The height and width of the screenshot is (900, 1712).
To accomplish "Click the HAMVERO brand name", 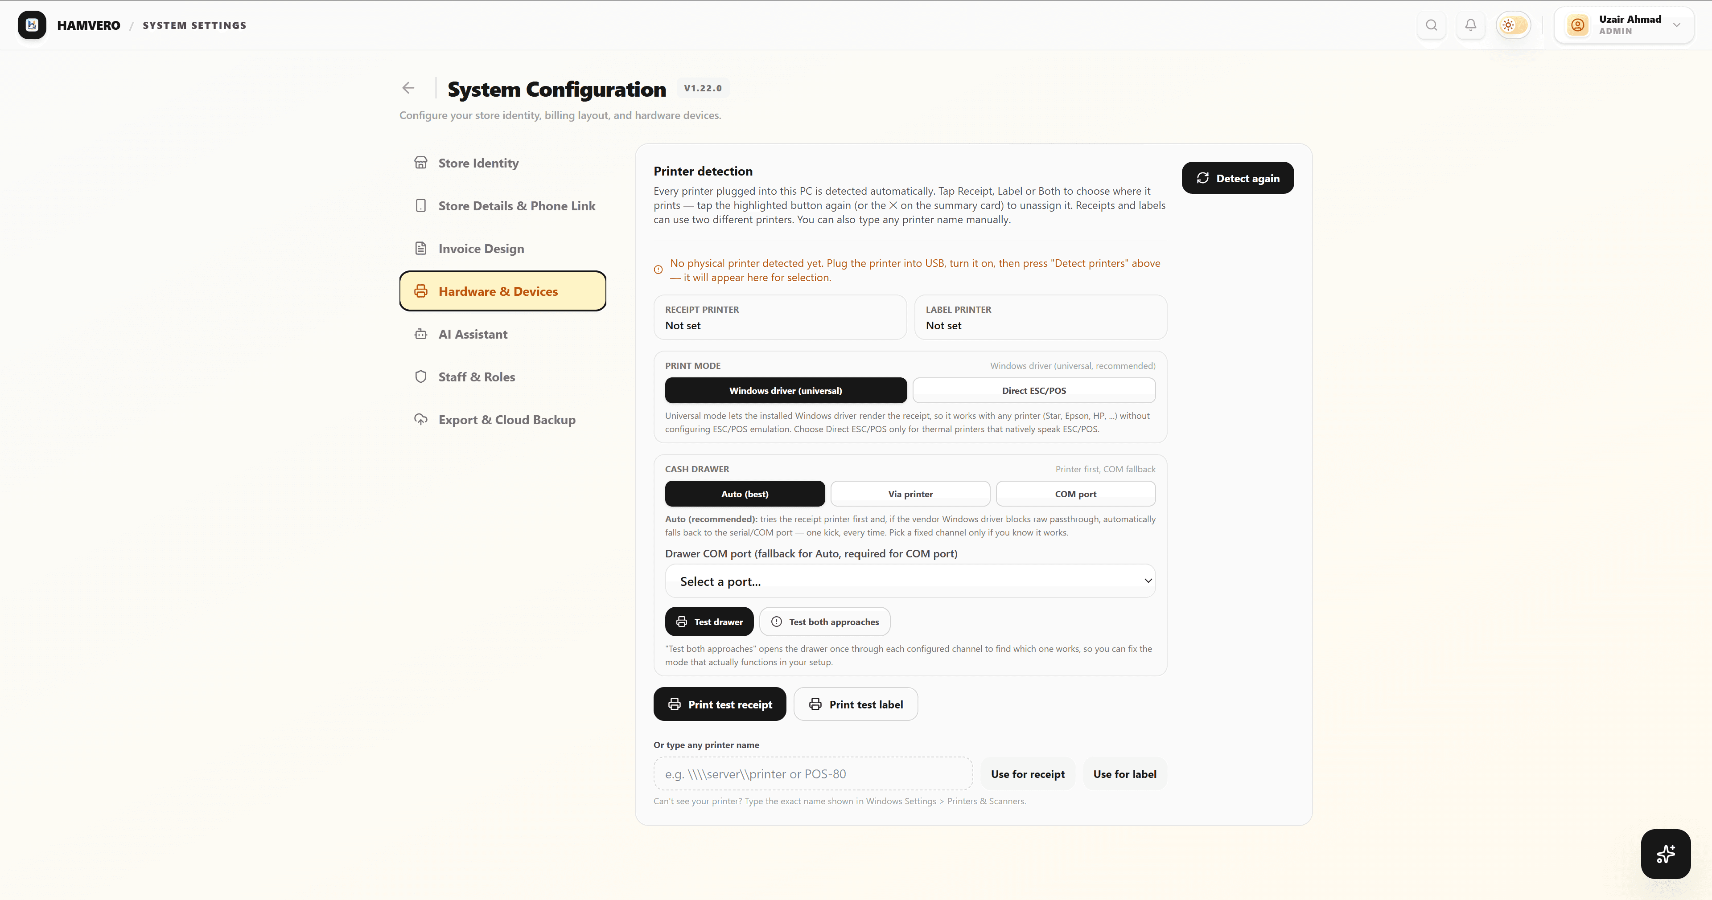I will [88, 25].
